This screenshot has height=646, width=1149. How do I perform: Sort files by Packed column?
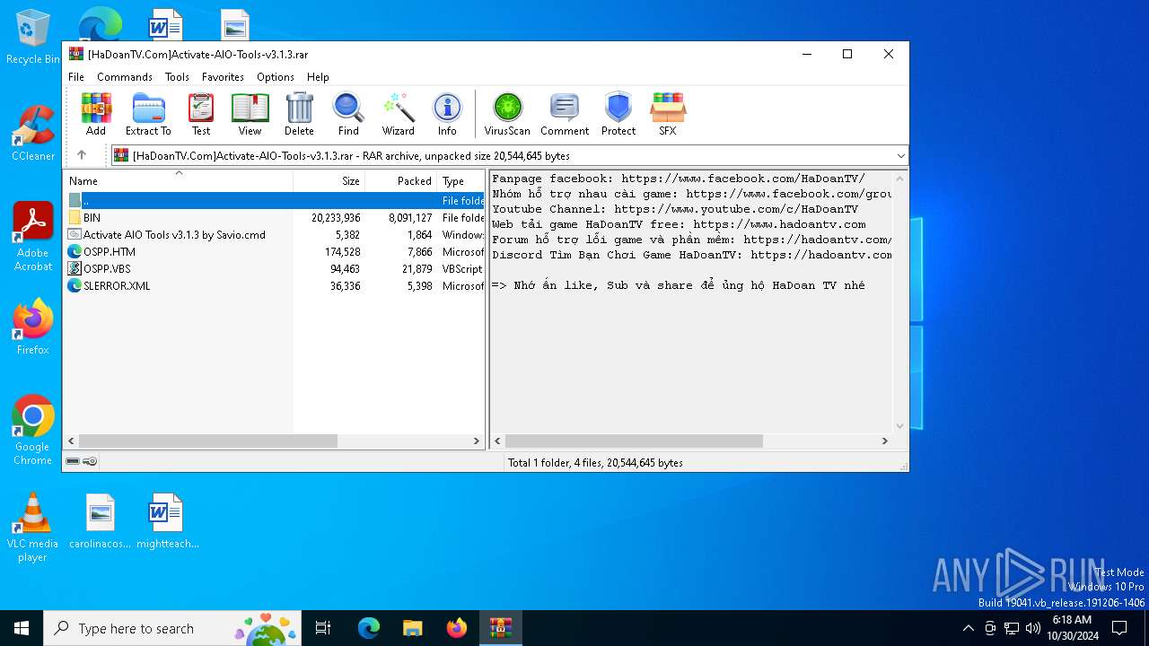point(401,180)
